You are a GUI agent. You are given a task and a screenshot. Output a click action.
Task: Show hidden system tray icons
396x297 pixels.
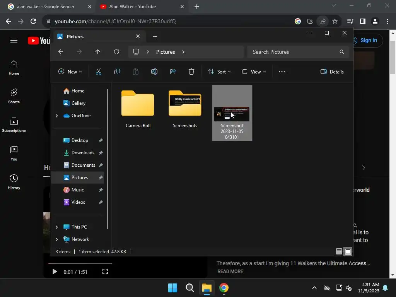coord(314,288)
